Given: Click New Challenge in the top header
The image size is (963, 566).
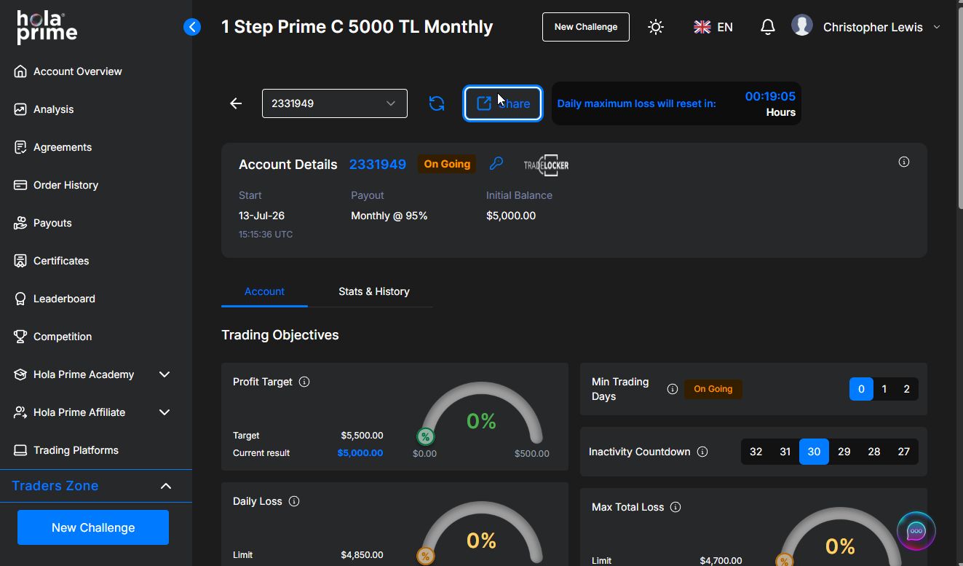Looking at the screenshot, I should pyautogui.click(x=586, y=27).
